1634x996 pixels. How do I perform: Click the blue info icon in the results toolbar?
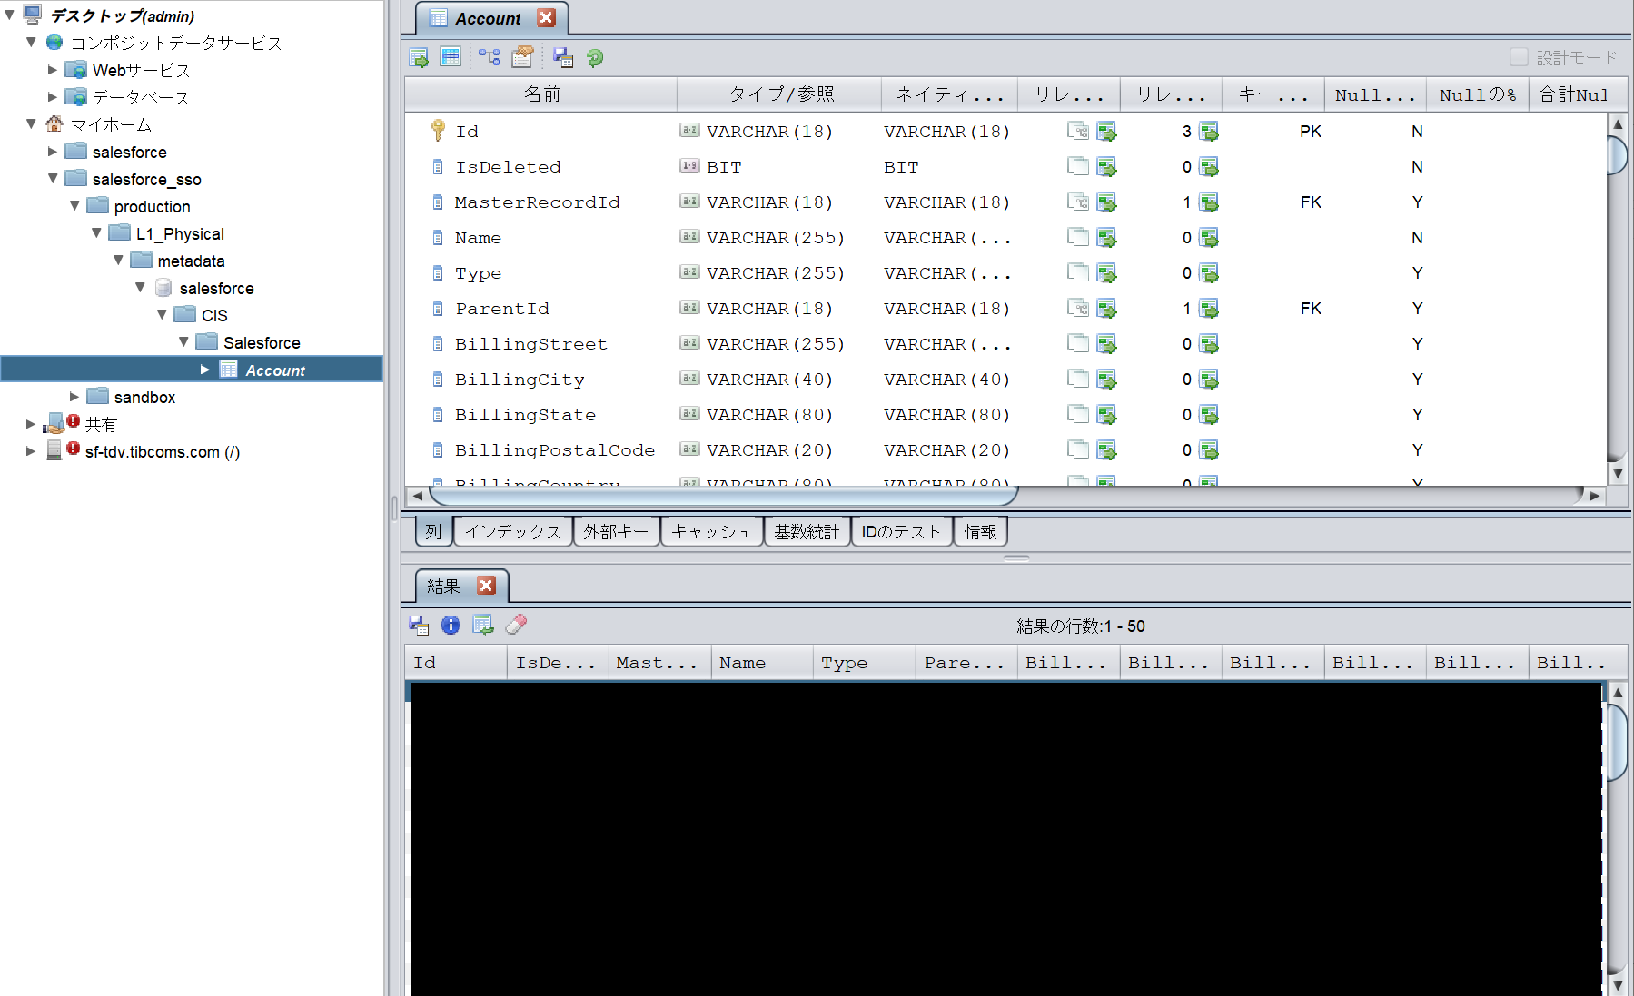[451, 625]
